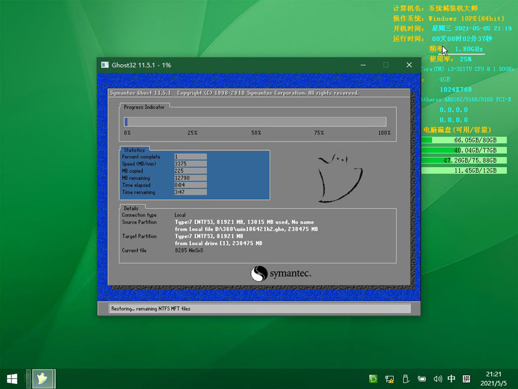Click the 47.26GB/75.88GB disk usage bar
The width and height of the screenshot is (518, 389).
(x=464, y=160)
